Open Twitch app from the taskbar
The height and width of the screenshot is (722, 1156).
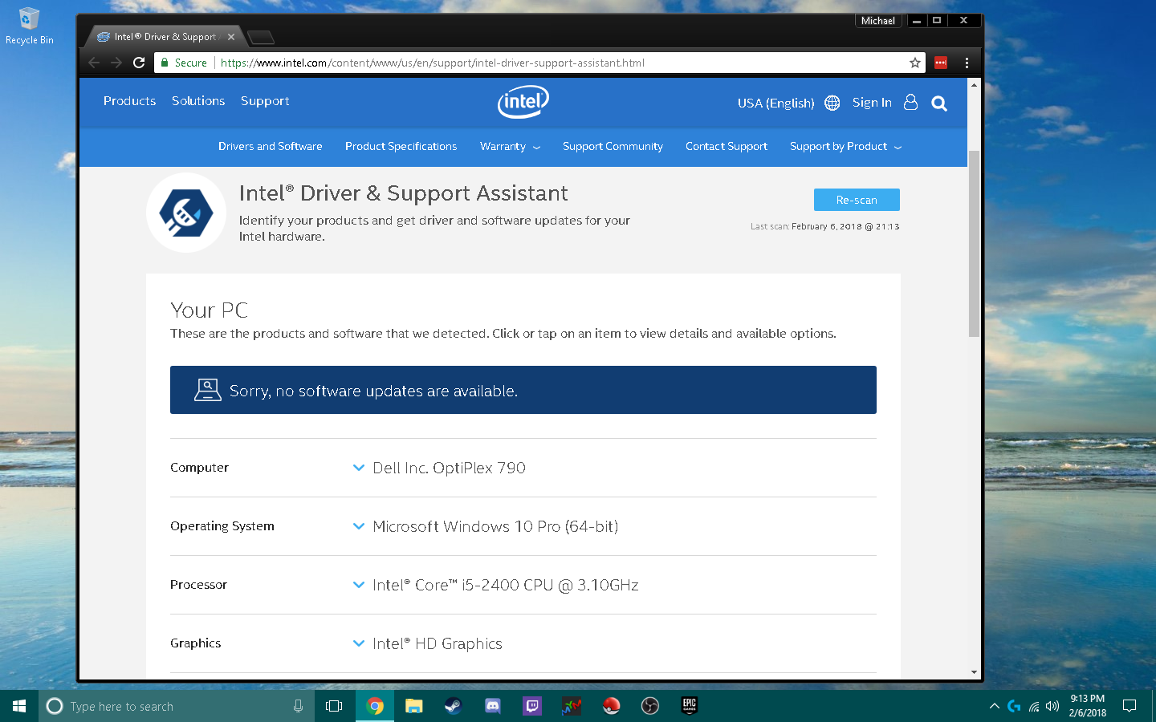[x=532, y=706]
